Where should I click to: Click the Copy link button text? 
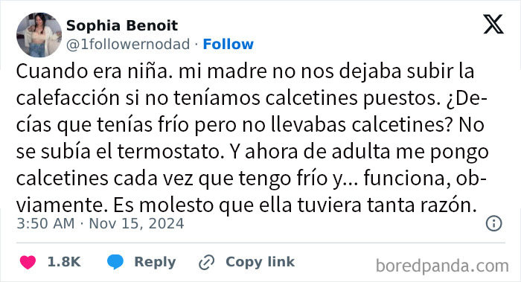click(260, 262)
